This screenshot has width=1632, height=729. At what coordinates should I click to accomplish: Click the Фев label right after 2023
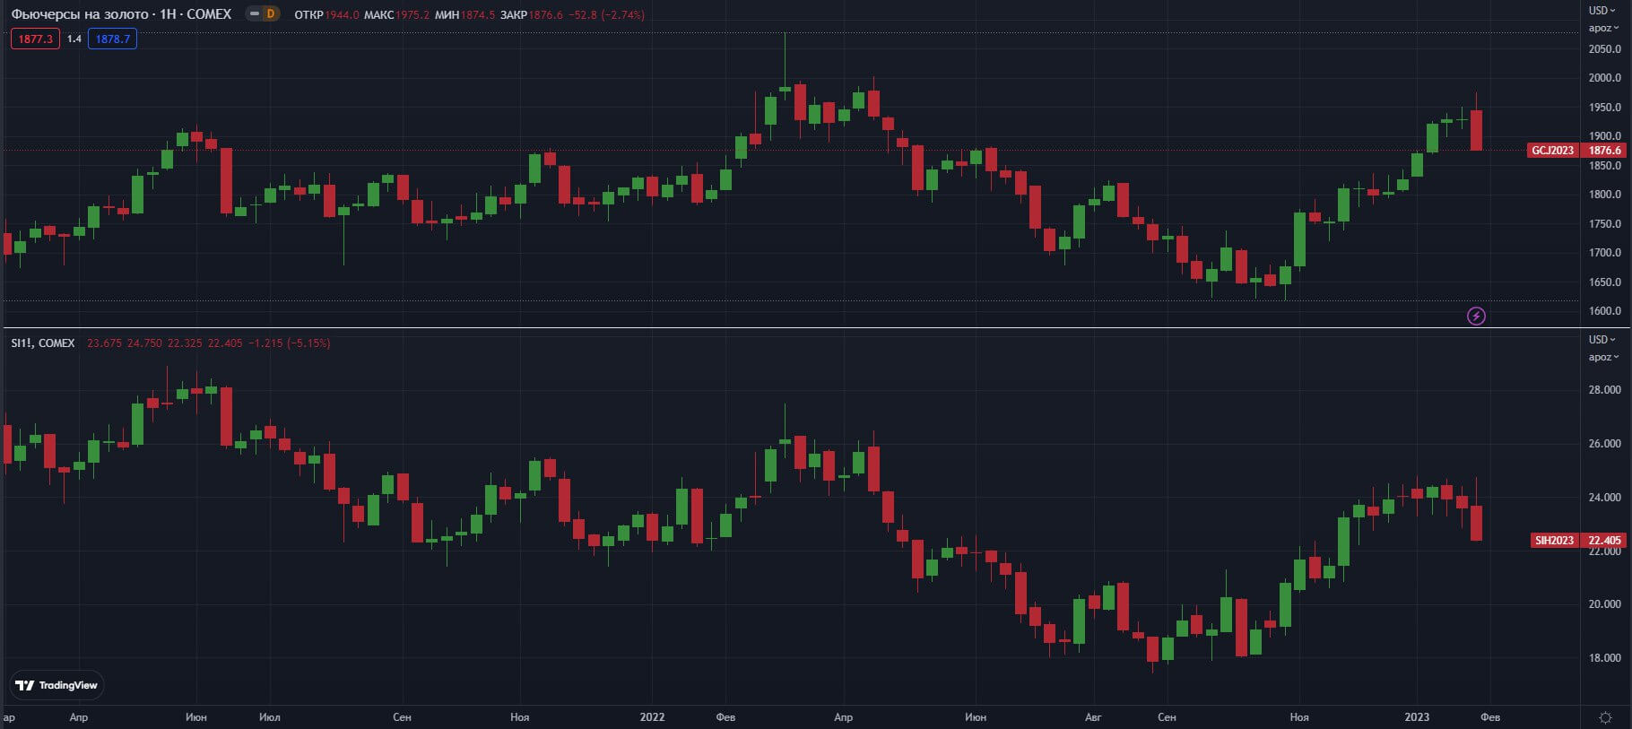tap(1490, 717)
